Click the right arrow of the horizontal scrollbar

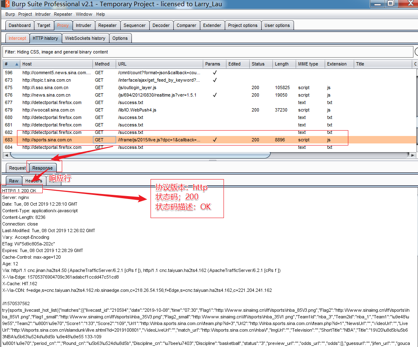coord(413,155)
